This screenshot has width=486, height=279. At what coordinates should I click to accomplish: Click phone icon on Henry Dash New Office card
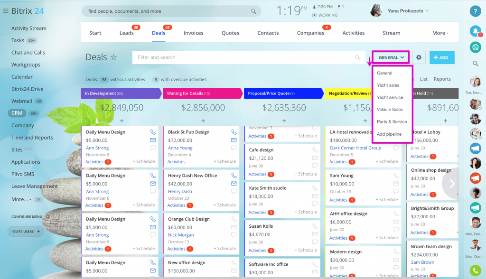(x=234, y=175)
